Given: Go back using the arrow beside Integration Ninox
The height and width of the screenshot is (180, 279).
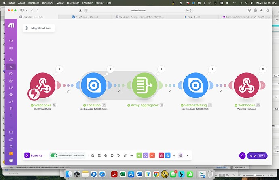Looking at the screenshot, I should (x=27, y=28).
